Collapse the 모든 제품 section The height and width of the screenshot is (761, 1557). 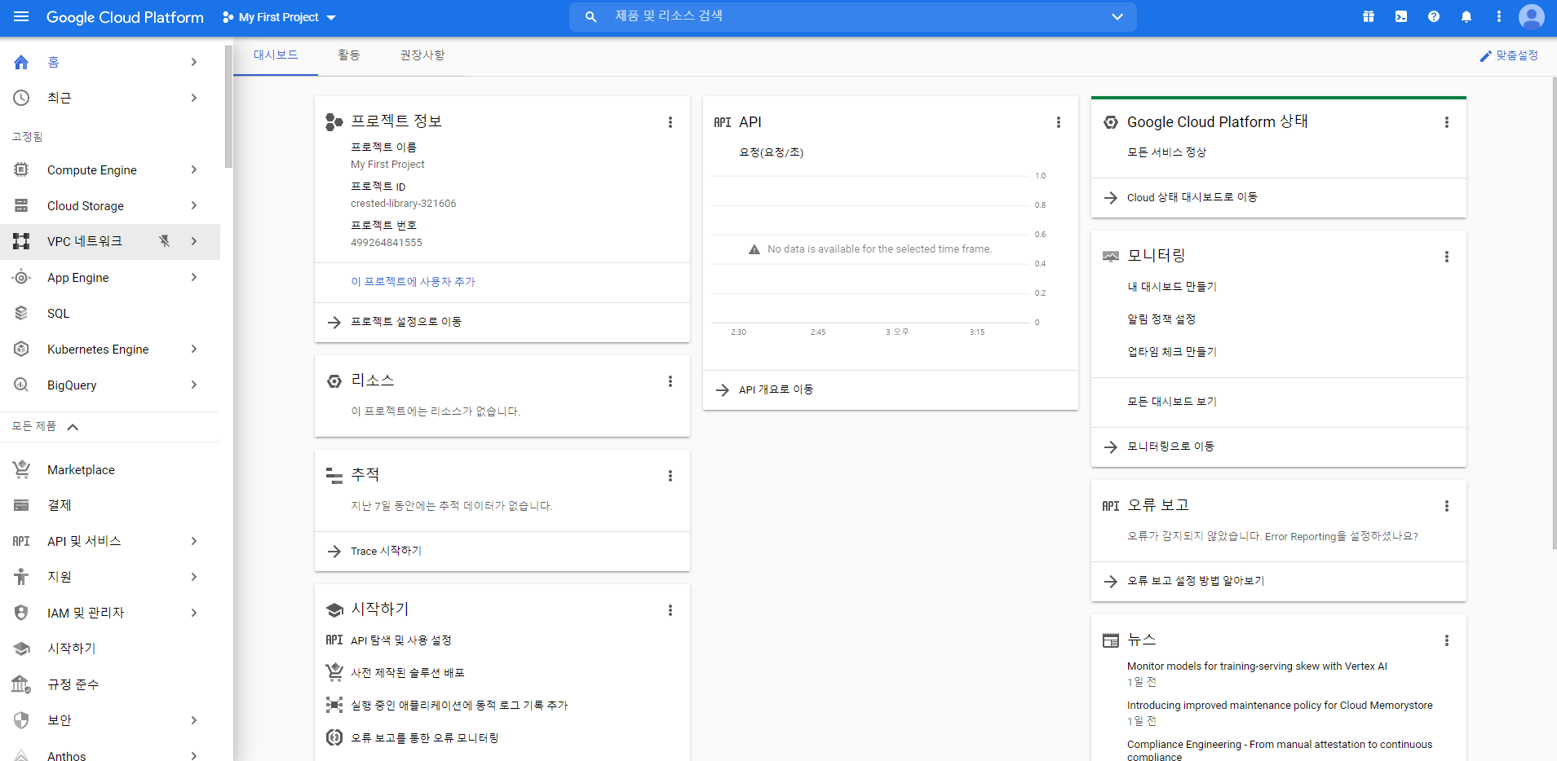[x=73, y=427]
